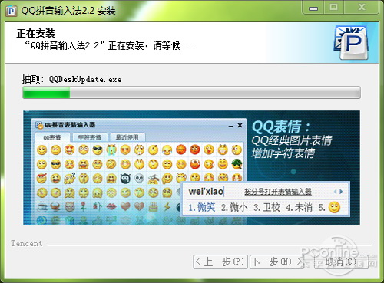Click the 正在安装 heading

pos(35,33)
